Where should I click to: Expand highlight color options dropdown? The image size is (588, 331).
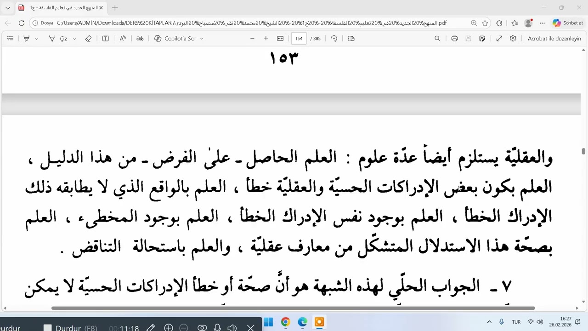[36, 39]
